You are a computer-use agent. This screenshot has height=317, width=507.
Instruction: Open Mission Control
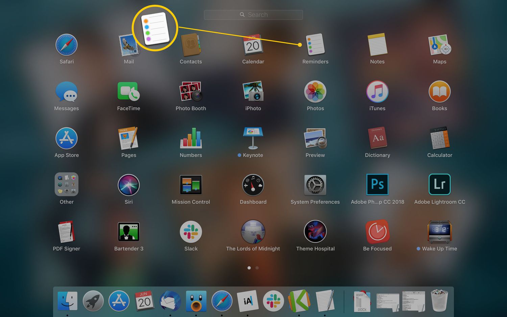click(191, 185)
